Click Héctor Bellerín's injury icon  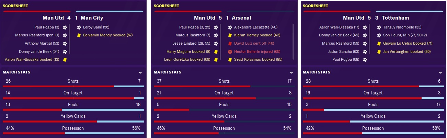(x=230, y=51)
